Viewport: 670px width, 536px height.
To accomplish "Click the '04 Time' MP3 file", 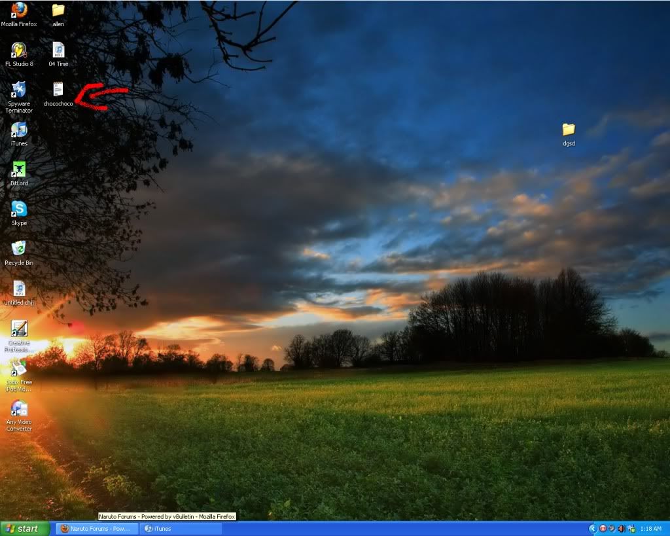I will pyautogui.click(x=58, y=50).
